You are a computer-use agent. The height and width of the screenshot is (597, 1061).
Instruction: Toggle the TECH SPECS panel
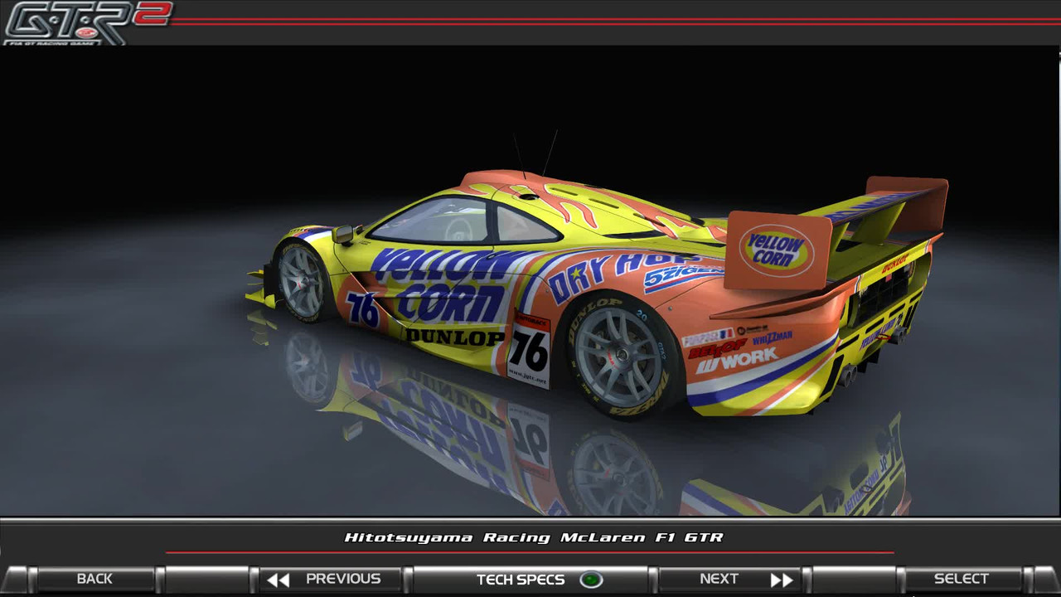(530, 579)
